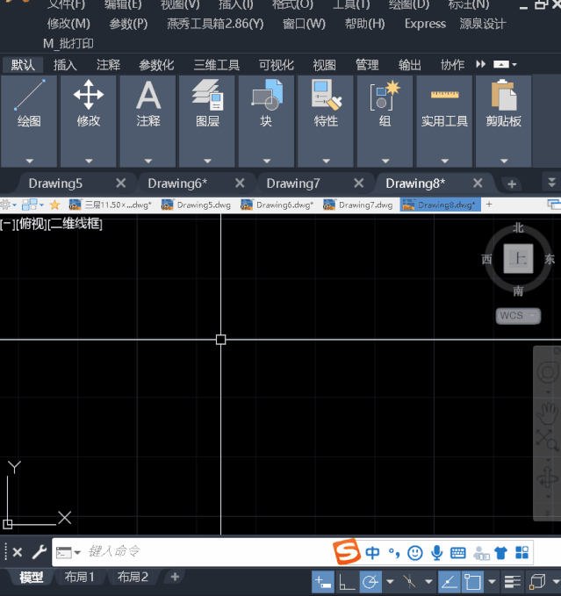This screenshot has height=596, width=561.
Task: Close the command line with its X
Action: pos(17,552)
